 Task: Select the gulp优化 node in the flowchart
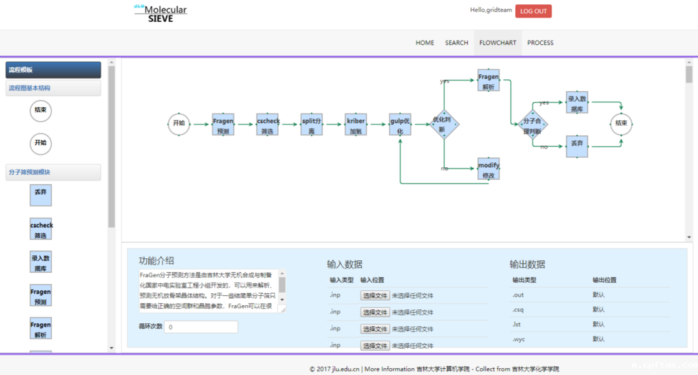click(x=400, y=124)
